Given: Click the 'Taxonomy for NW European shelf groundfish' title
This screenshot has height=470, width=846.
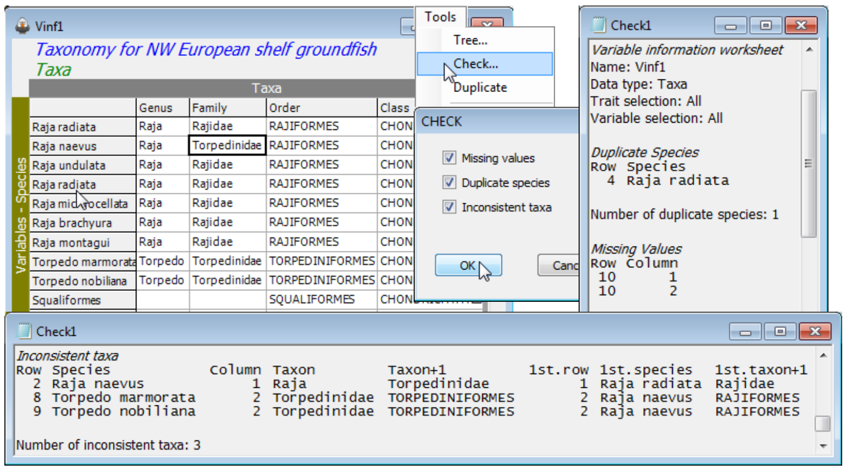Looking at the screenshot, I should [207, 49].
